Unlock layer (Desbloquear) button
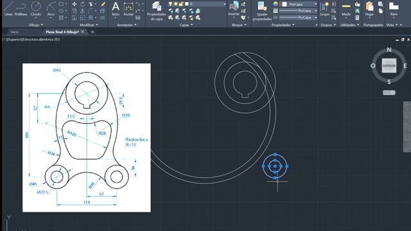Viewport: 411px width, 231px height. tap(191, 18)
